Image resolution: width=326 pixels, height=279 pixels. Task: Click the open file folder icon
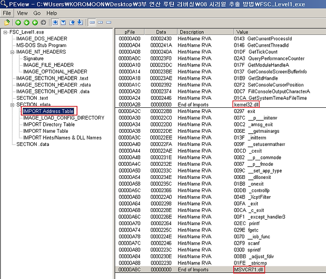pyautogui.click(x=7, y=23)
